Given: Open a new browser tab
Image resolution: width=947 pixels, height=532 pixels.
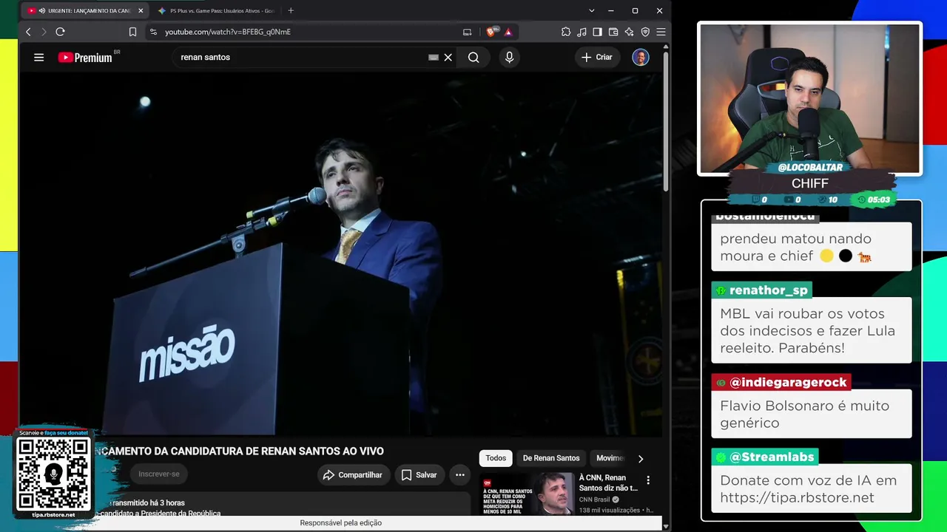Looking at the screenshot, I should click(291, 10).
